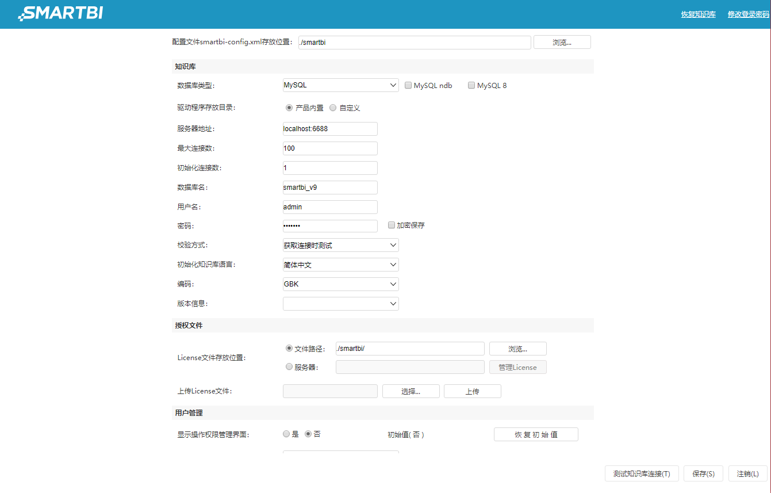
Task: Click the 知识库 section header text
Action: [185, 67]
